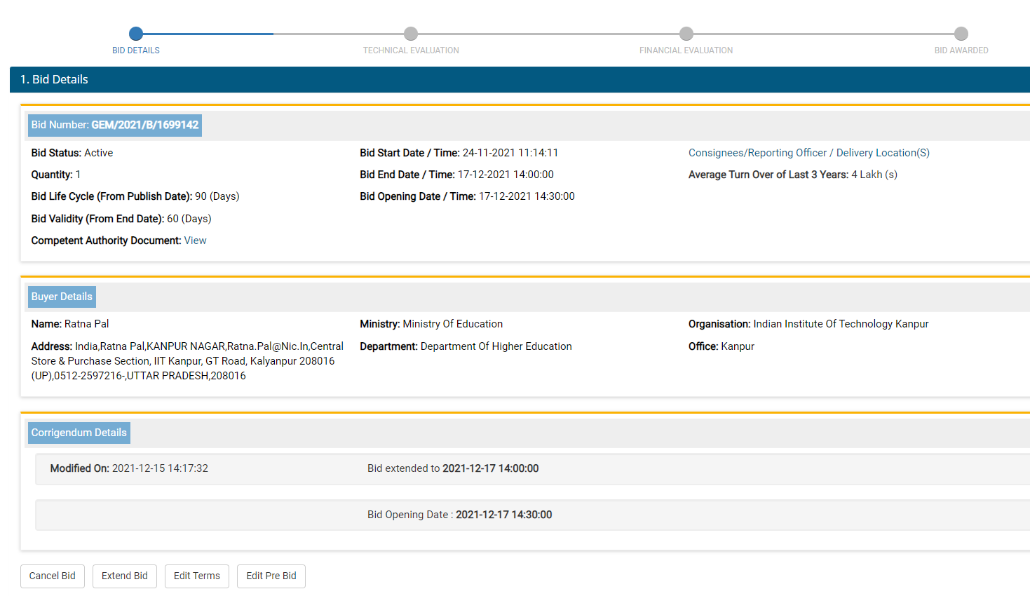Click the Bid Number GEM/2021/B/1699142 badge
The height and width of the screenshot is (596, 1030).
tap(115, 125)
